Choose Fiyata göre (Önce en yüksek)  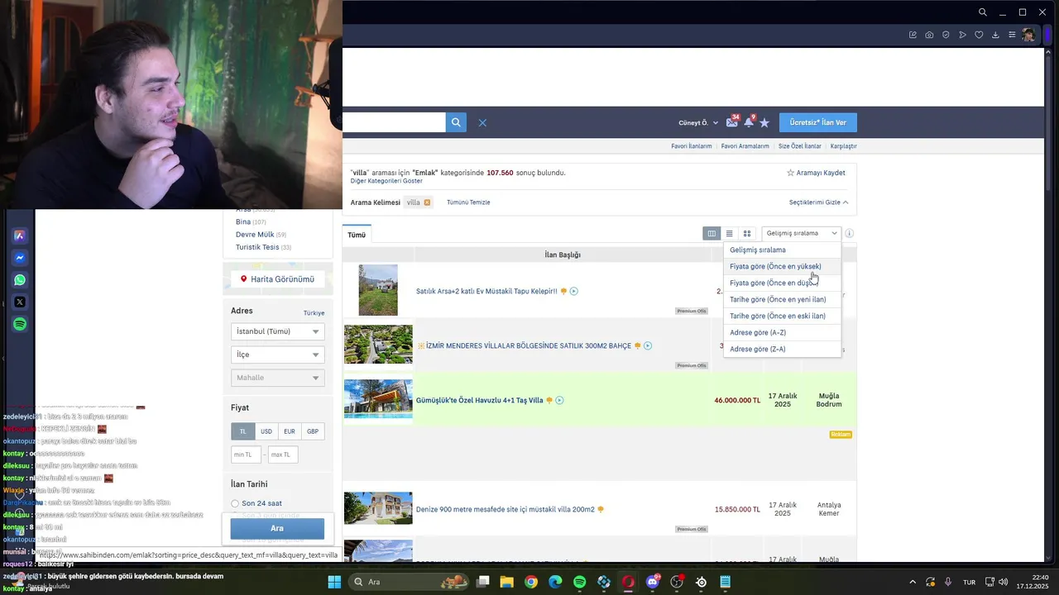782,266
